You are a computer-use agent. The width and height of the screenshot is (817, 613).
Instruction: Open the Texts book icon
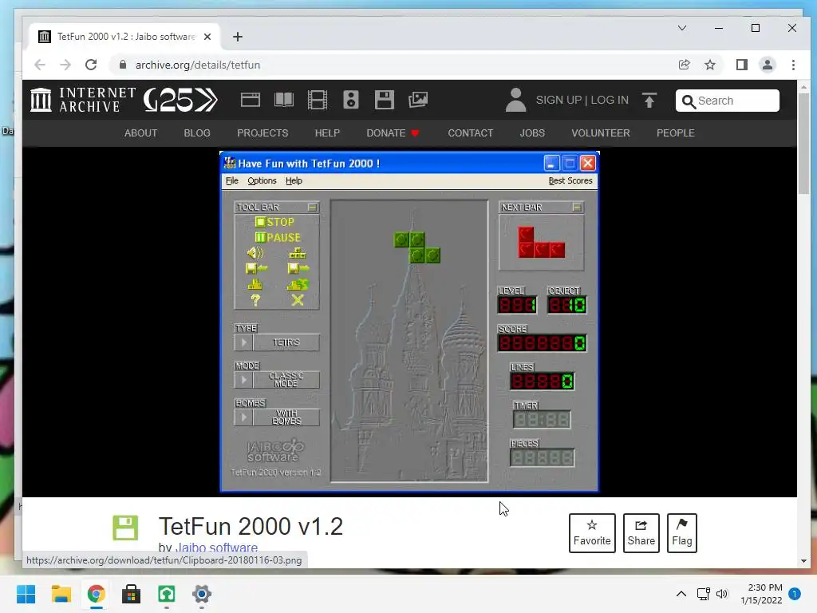[284, 100]
